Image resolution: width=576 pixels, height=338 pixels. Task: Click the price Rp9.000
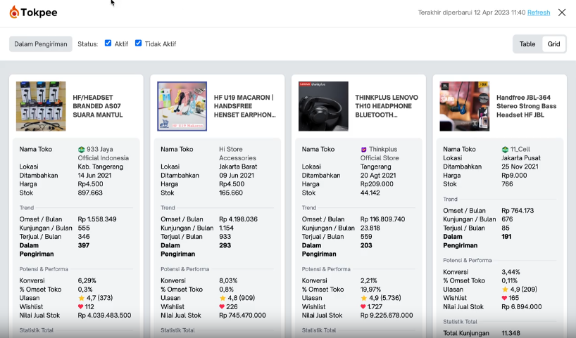point(514,176)
